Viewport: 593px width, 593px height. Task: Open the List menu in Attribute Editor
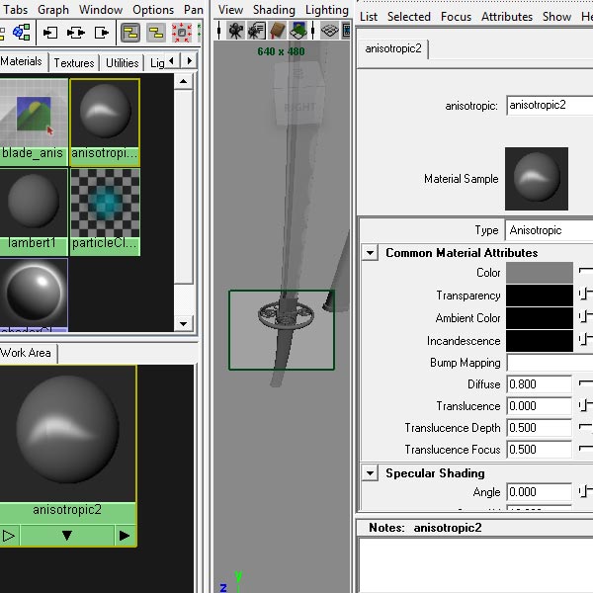[369, 17]
